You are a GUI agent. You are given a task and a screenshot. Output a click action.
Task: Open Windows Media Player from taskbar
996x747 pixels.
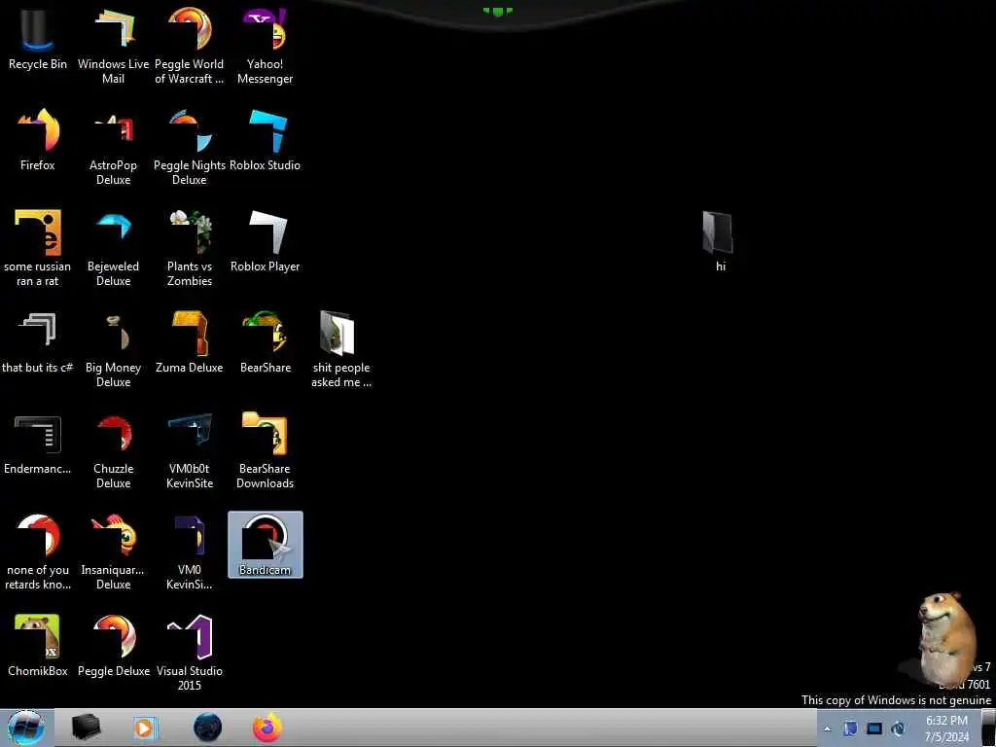click(x=145, y=728)
